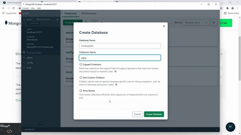Expand the shell with the bottom-right chevron
The height and width of the screenshot is (135, 241).
point(217,130)
